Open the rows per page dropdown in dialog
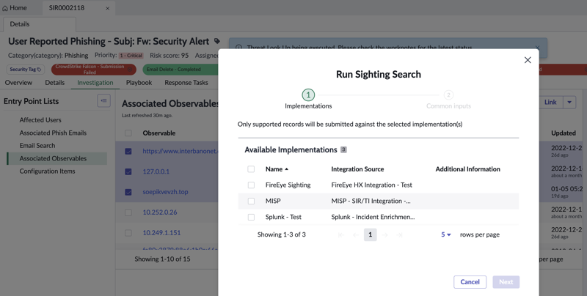This screenshot has height=296, width=587. point(446,234)
